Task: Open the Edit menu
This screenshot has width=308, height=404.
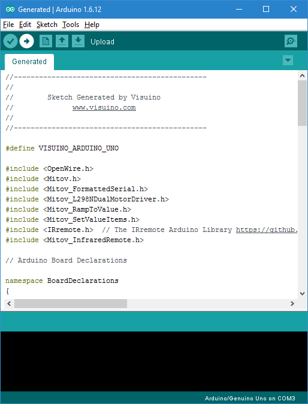Action: [25, 25]
